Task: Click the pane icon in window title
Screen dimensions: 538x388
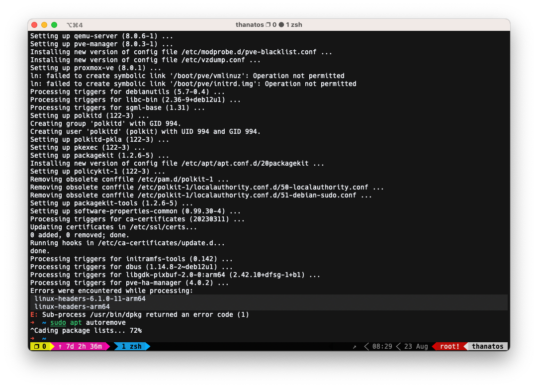Action: tap(268, 25)
